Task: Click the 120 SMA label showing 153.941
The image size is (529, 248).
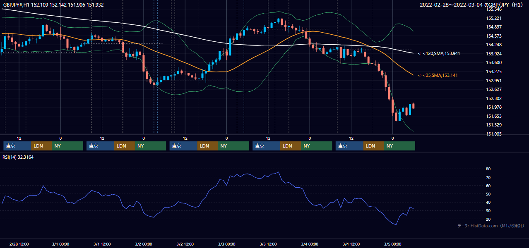Action: [x=439, y=53]
